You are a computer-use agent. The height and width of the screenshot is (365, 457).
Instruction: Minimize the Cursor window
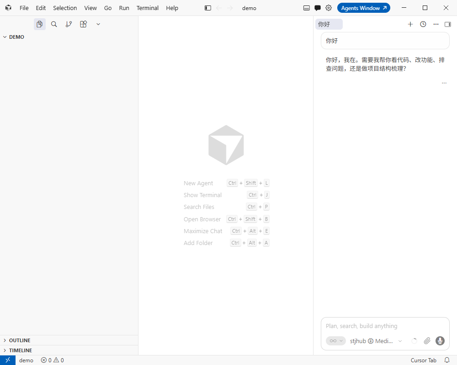tap(404, 8)
